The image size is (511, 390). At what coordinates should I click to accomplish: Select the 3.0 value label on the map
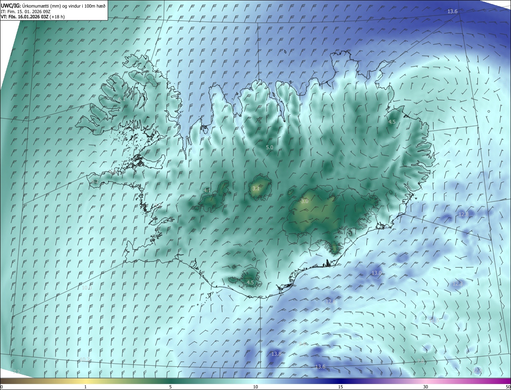click(305, 201)
